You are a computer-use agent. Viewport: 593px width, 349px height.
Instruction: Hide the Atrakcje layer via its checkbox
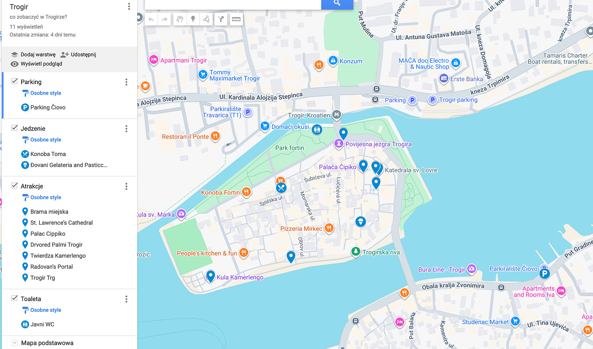pos(14,186)
